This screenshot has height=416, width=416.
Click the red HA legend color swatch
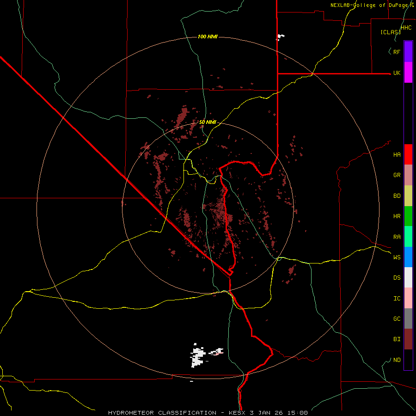pos(408,154)
